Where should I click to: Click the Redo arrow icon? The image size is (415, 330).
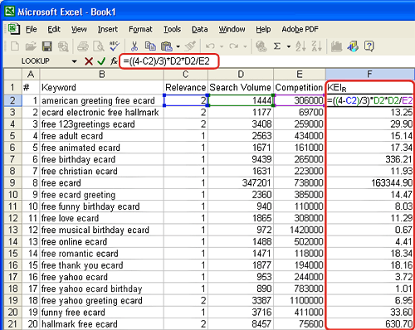pyautogui.click(x=234, y=46)
